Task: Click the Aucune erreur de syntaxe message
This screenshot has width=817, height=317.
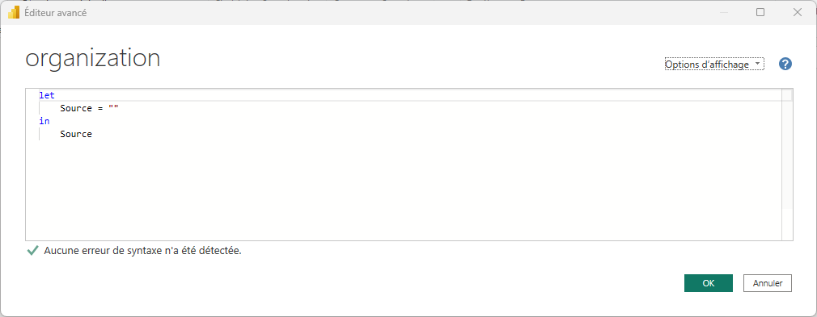Action: 142,251
